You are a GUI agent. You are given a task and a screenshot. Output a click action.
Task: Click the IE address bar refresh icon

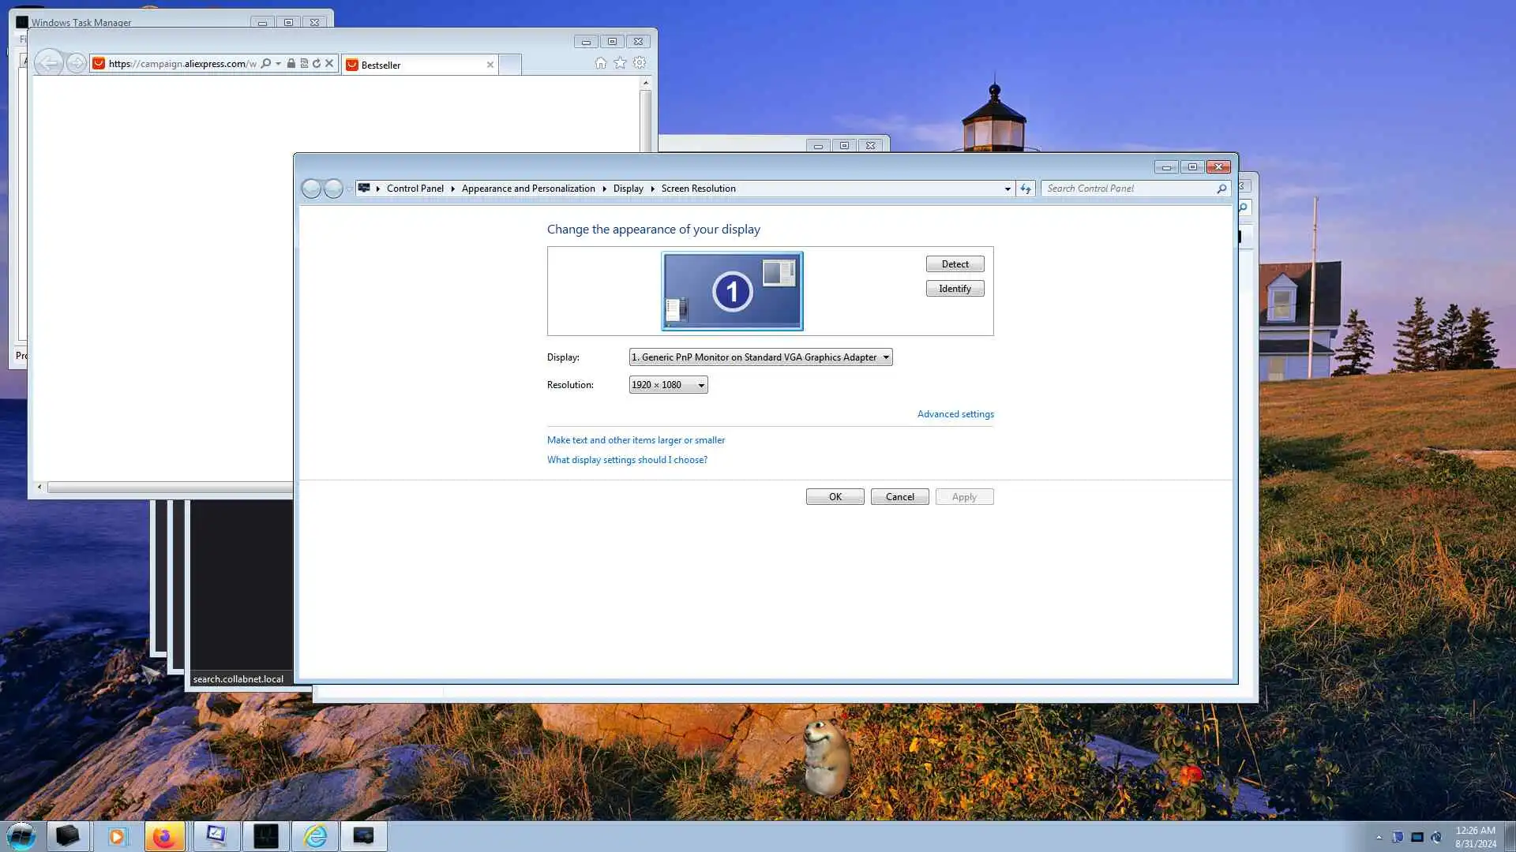click(x=317, y=64)
